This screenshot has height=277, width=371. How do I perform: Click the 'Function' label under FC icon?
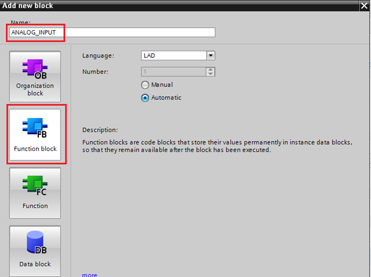(35, 206)
